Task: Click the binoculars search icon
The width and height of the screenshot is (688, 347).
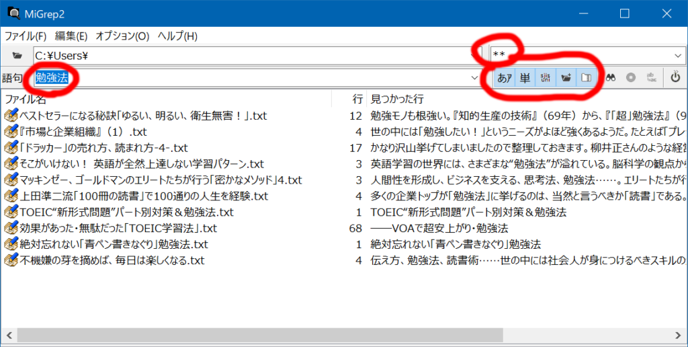Action: coord(611,77)
